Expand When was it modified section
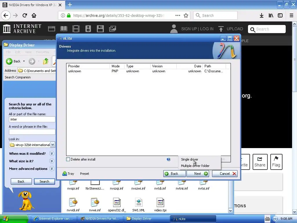297x223 pixels. point(52,153)
